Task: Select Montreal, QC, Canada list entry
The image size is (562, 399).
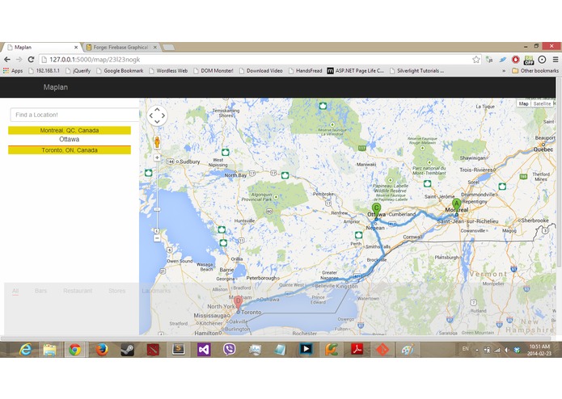Action: pos(70,130)
